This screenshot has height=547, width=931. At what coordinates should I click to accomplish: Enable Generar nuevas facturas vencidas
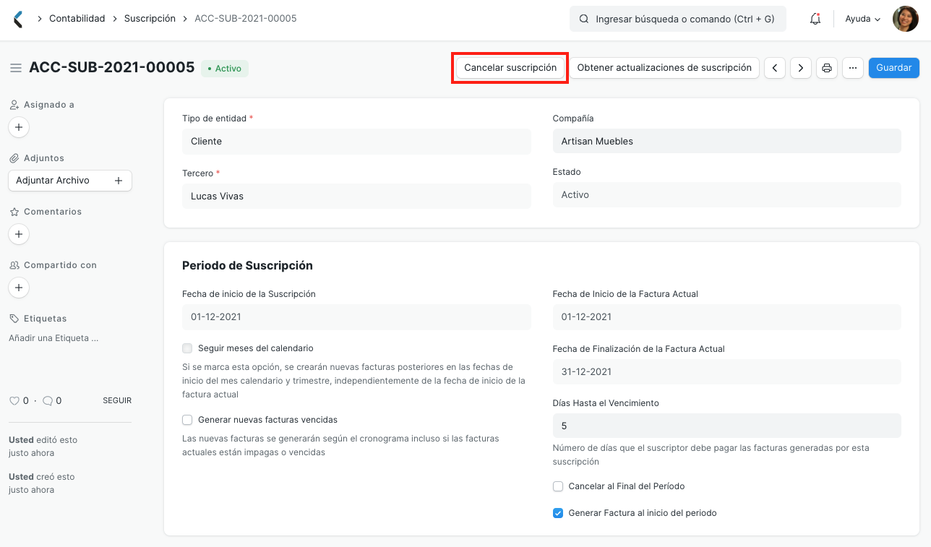187,420
